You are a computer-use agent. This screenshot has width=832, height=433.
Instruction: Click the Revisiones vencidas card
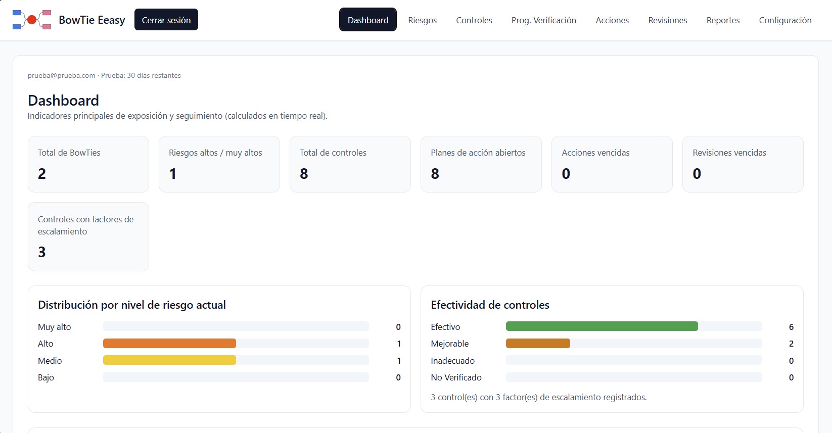(743, 164)
